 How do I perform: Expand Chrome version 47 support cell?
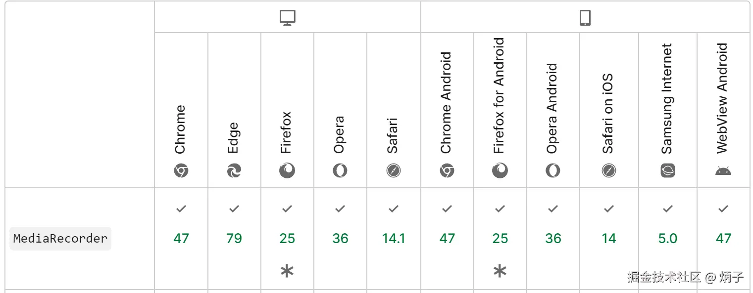[181, 239]
